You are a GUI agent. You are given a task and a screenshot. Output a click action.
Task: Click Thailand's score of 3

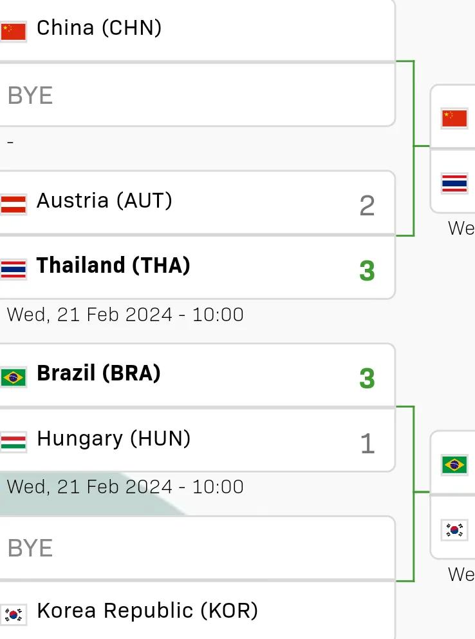[367, 271]
